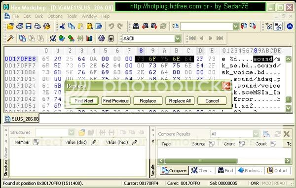Switch to the Compare results tab

pyautogui.click(x=174, y=170)
